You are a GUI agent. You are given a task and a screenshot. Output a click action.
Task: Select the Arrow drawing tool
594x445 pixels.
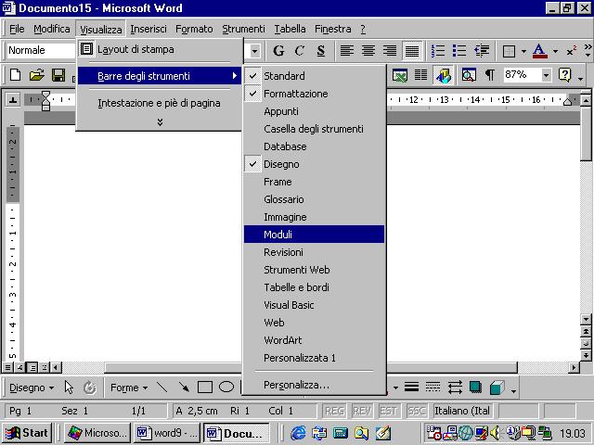point(184,388)
